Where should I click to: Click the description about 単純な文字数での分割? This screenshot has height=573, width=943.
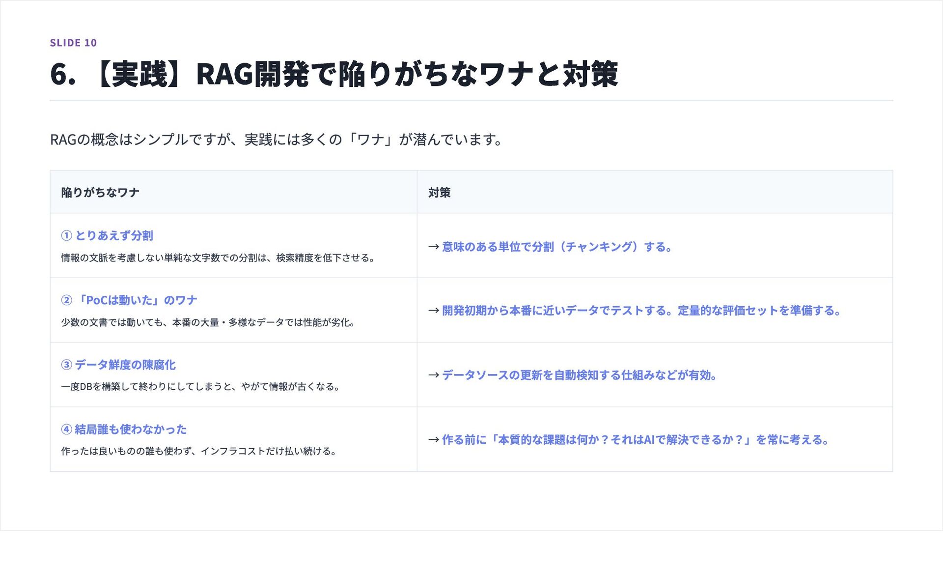(218, 258)
